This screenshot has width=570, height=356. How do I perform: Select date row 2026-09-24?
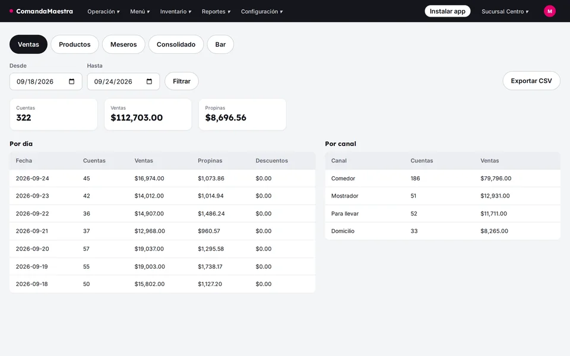[163, 179]
